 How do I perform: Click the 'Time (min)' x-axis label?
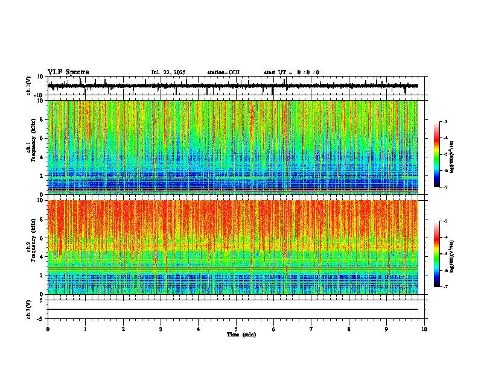tap(241, 335)
